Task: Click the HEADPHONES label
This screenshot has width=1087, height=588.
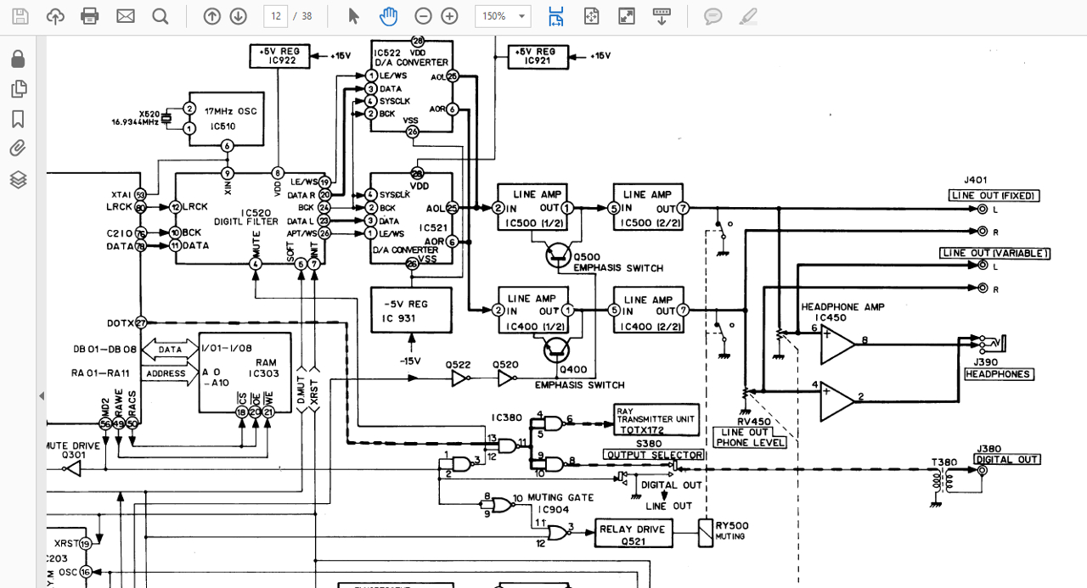Action: pos(999,374)
